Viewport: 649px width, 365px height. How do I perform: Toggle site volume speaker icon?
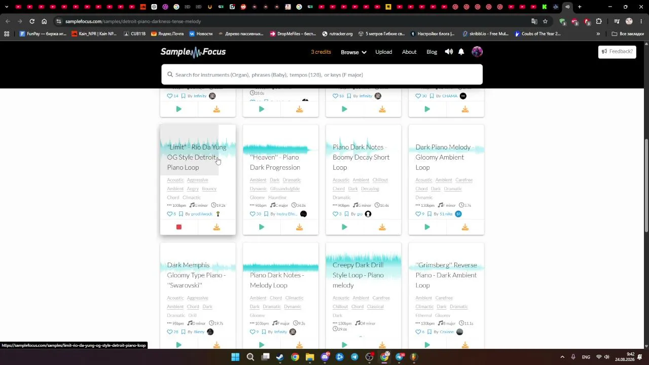tap(449, 52)
